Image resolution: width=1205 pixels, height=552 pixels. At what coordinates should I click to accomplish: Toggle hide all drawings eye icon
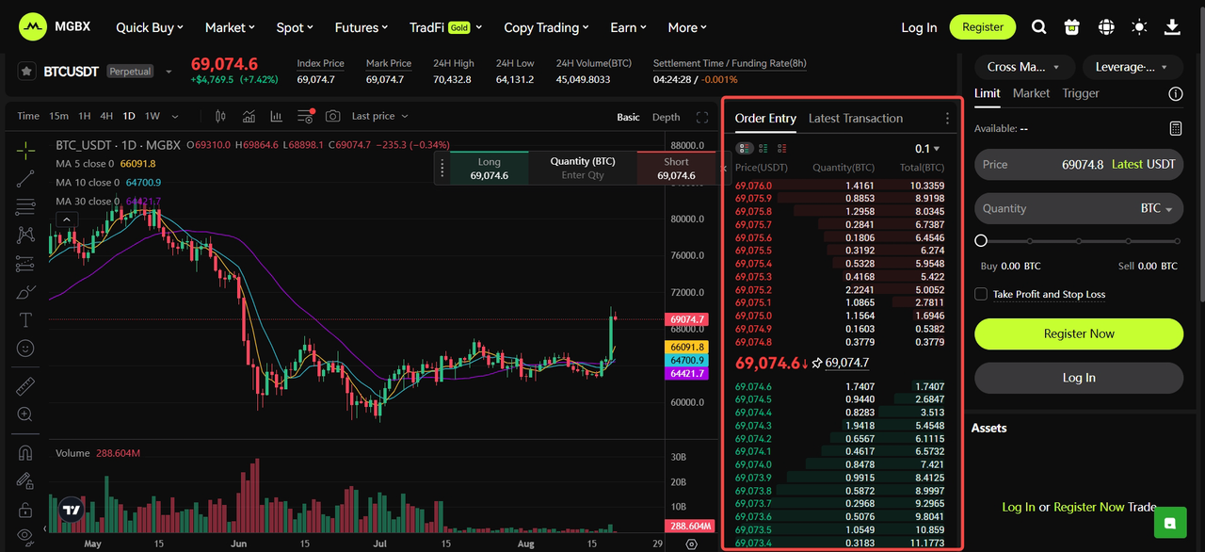[25, 536]
